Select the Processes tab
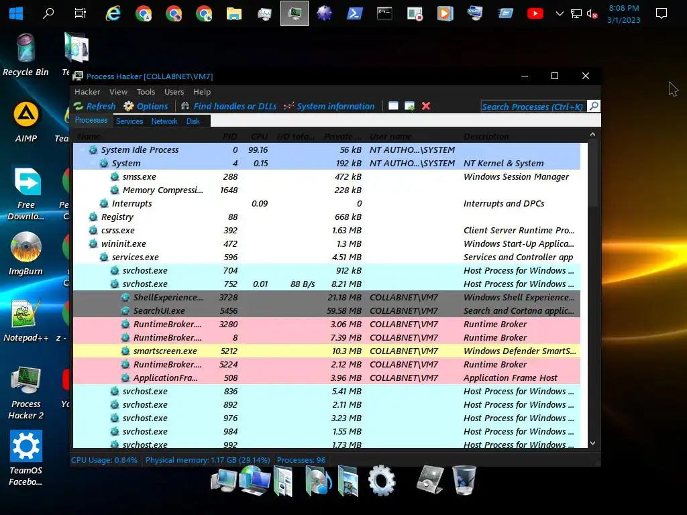Screen dimensions: 687x515 [x=91, y=121]
